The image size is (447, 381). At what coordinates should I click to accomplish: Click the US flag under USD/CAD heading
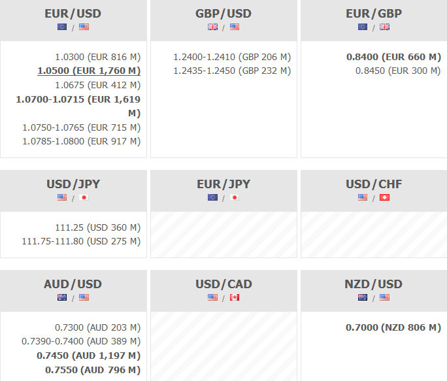[x=212, y=297]
